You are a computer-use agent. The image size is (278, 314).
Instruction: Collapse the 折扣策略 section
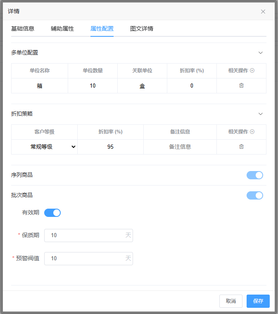pyautogui.click(x=260, y=114)
